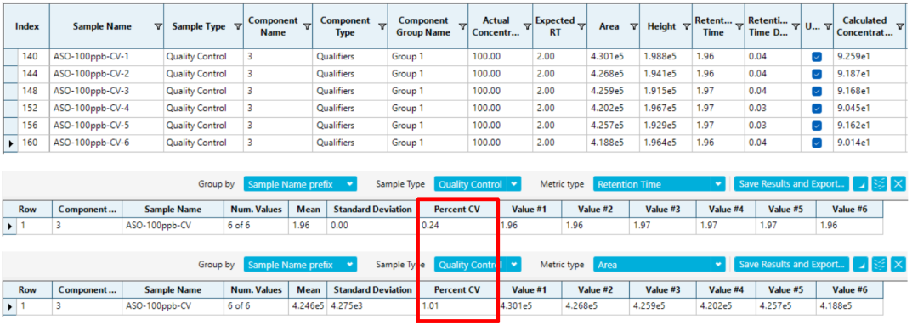Open Sample Type dropdown in Retention Time panel
918x325 pixels.
tap(477, 183)
